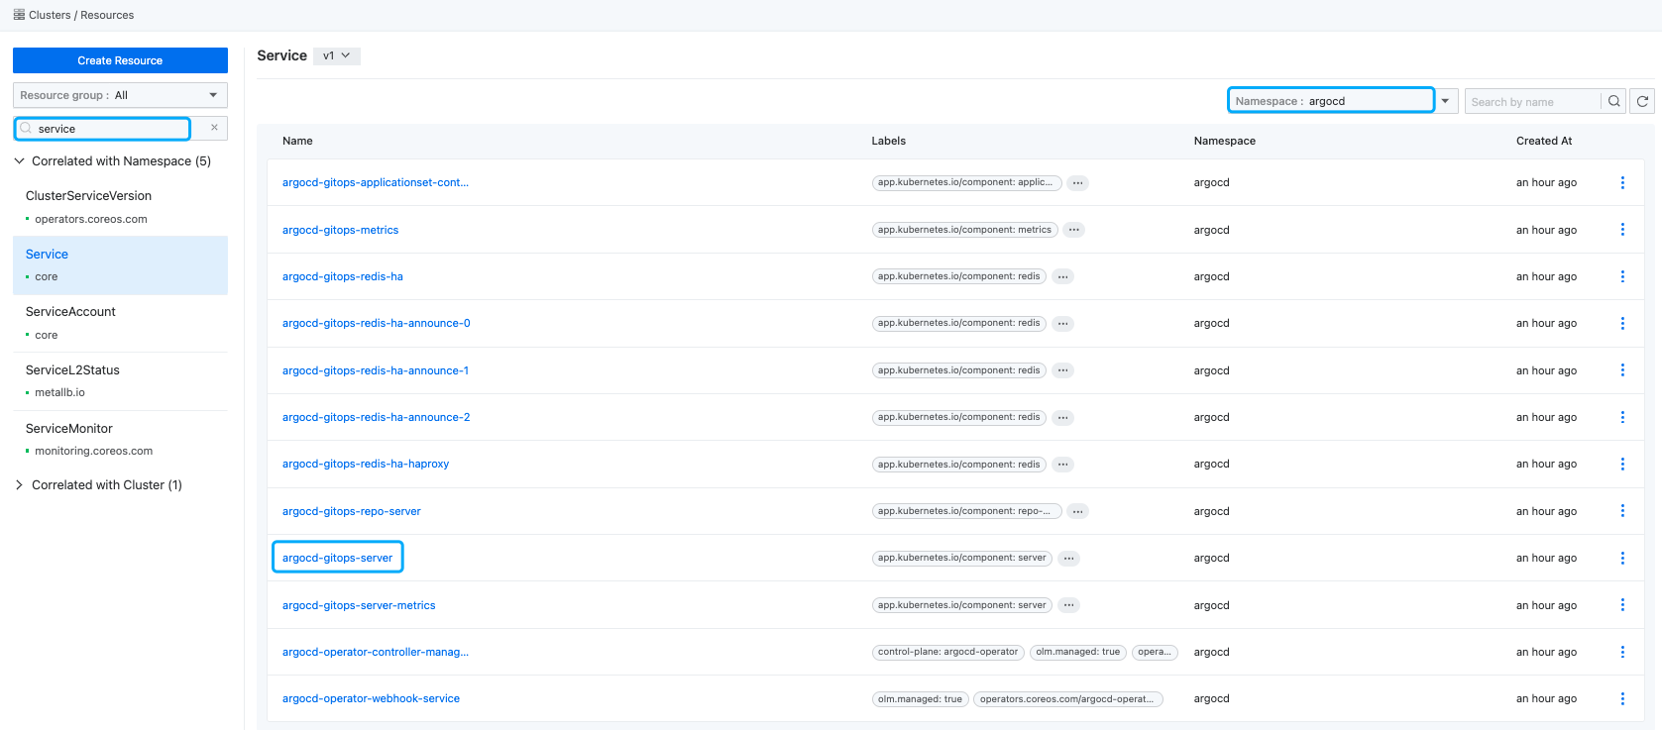Image resolution: width=1662 pixels, height=730 pixels.
Task: Open the kebab menu for argocd-gitops-server row
Action: click(1622, 558)
